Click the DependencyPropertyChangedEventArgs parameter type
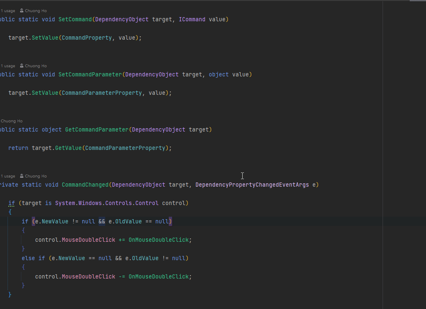 click(x=252, y=185)
